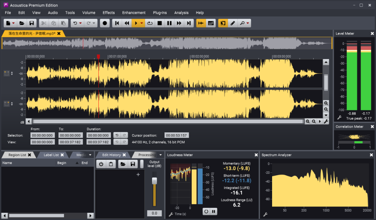Pause the playback in the transport toolbar
The height and width of the screenshot is (220, 376).
point(169,23)
